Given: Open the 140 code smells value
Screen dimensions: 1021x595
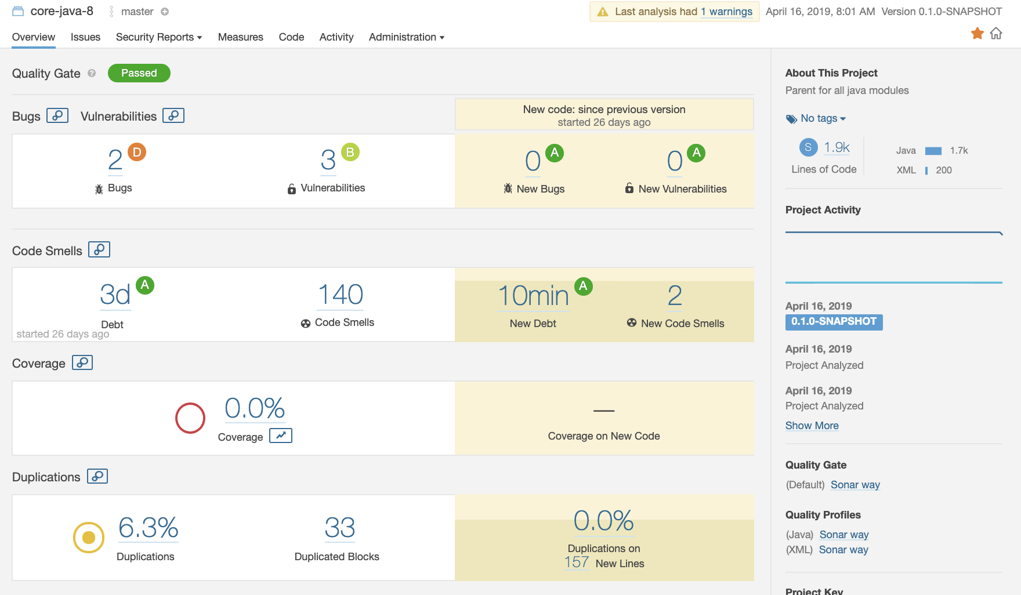Looking at the screenshot, I should tap(341, 295).
